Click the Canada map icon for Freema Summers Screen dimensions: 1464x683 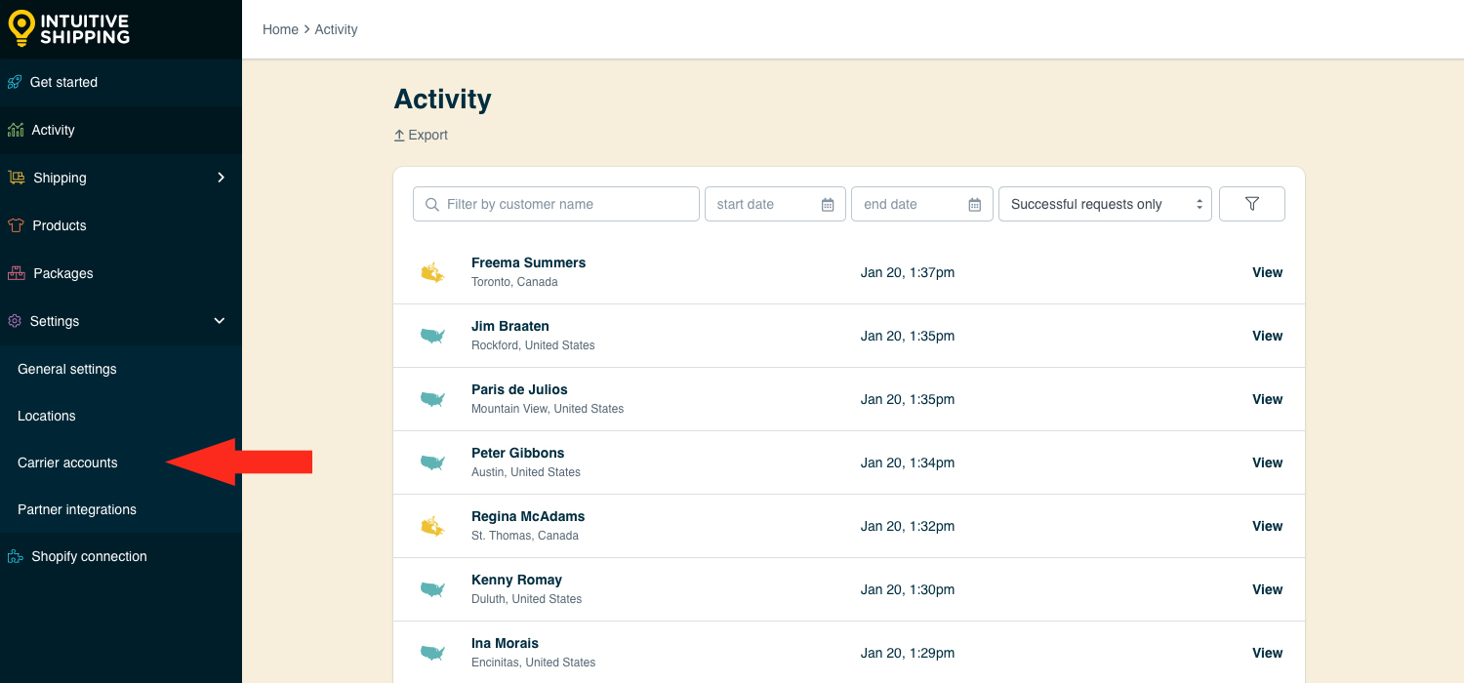pyautogui.click(x=432, y=272)
